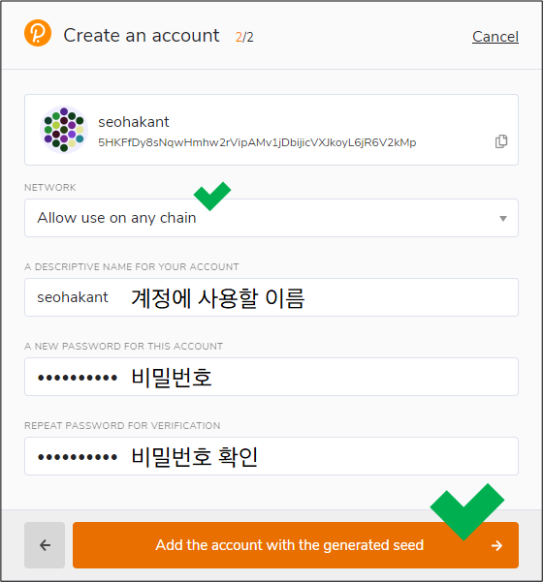Cancel the account creation
The width and height of the screenshot is (543, 582).
[495, 37]
